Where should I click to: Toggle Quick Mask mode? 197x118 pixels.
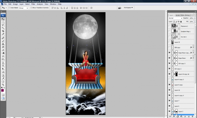[x=3, y=95]
